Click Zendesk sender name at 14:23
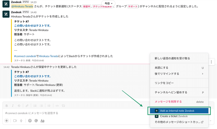Screen dimensions: 217x129 coord(16,2)
